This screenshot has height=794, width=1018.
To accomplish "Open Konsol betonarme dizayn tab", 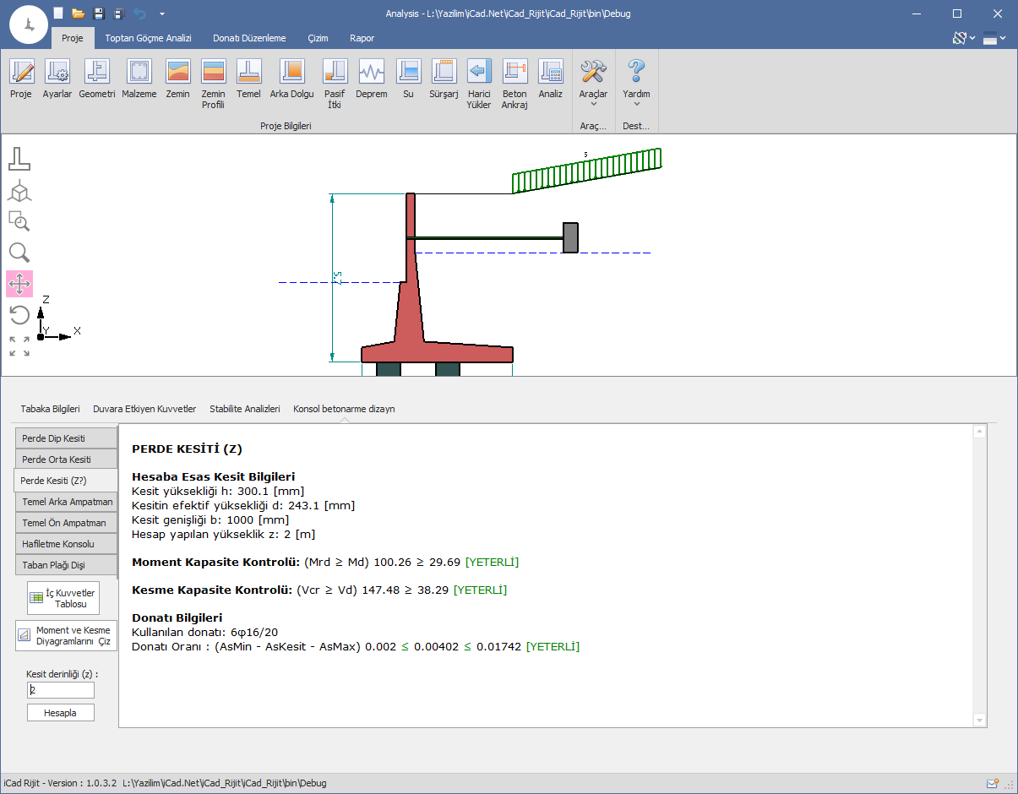I will [344, 409].
